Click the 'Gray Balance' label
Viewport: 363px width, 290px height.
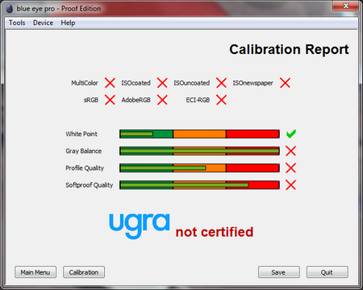(84, 151)
